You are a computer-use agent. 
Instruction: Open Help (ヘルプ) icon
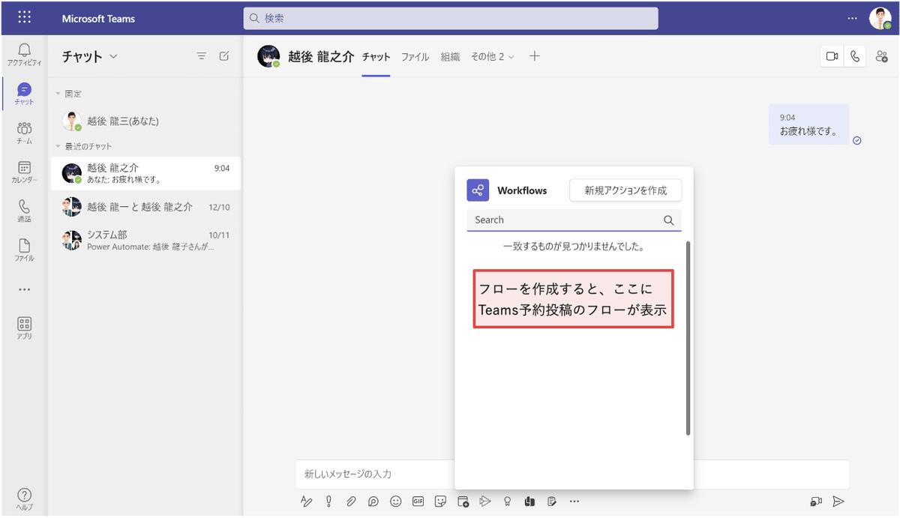(x=24, y=499)
